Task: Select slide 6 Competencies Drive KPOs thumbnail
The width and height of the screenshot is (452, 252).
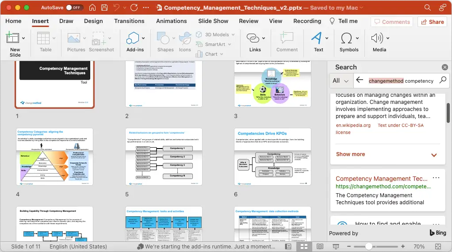Action: pos(273,157)
